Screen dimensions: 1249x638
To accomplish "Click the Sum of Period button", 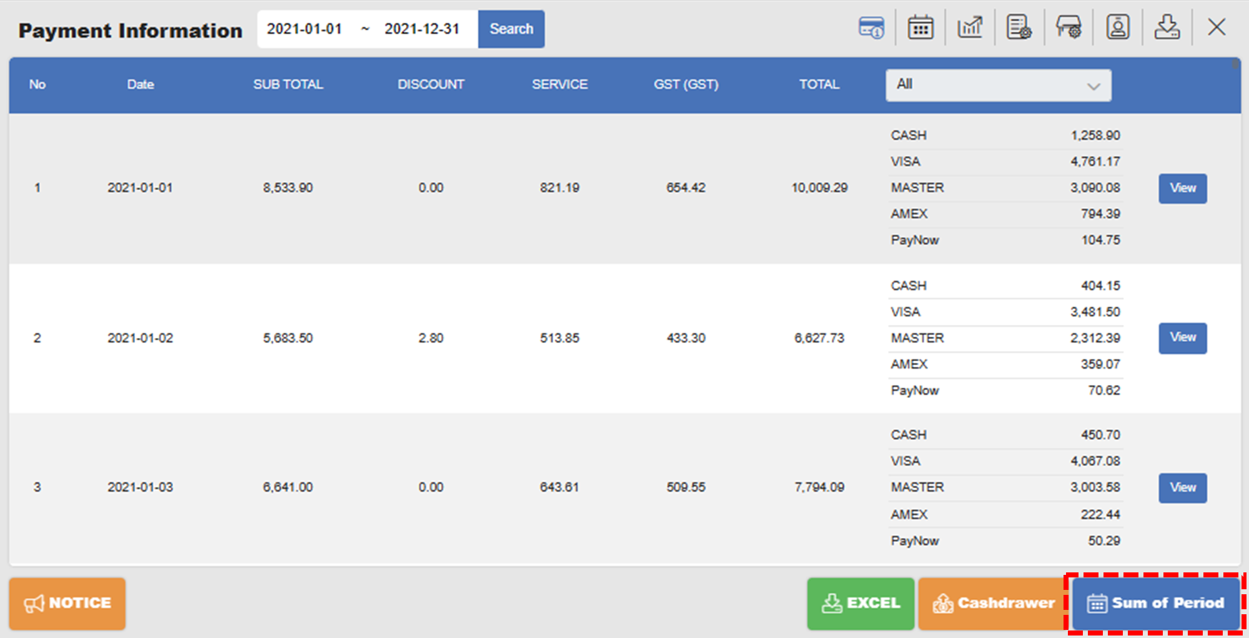I will [x=1155, y=603].
